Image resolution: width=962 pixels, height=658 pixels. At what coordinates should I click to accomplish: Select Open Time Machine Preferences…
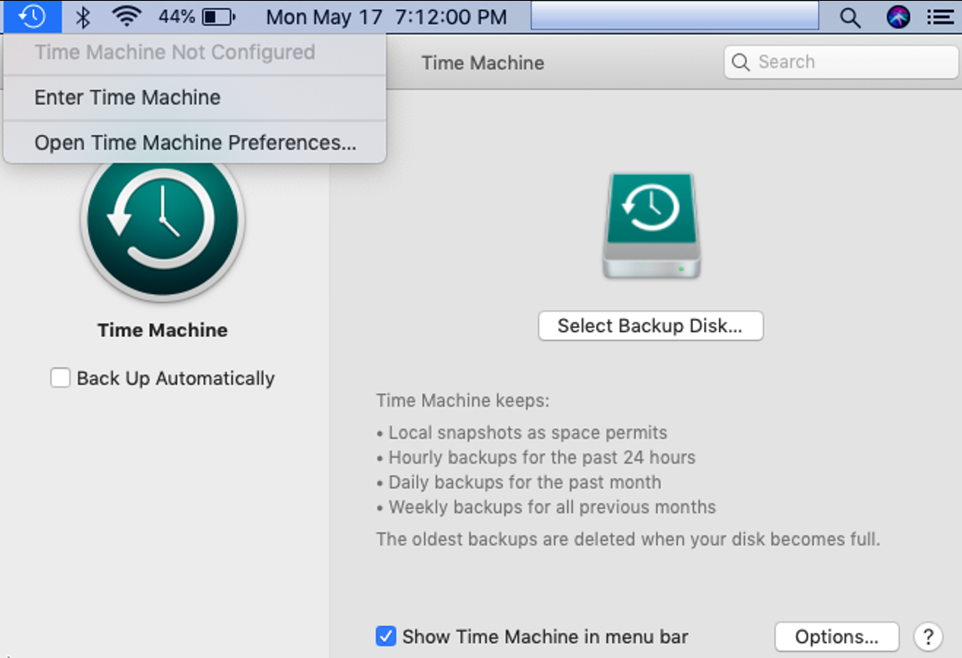coord(194,142)
